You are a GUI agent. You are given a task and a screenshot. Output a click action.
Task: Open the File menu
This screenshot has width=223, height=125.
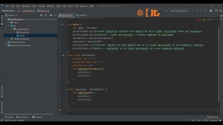coord(7,6)
